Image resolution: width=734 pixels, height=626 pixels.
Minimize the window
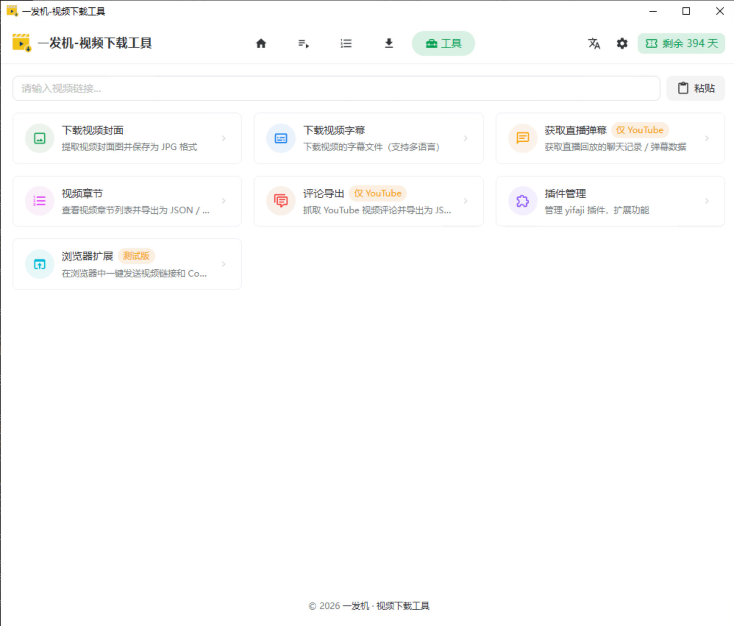pos(653,11)
